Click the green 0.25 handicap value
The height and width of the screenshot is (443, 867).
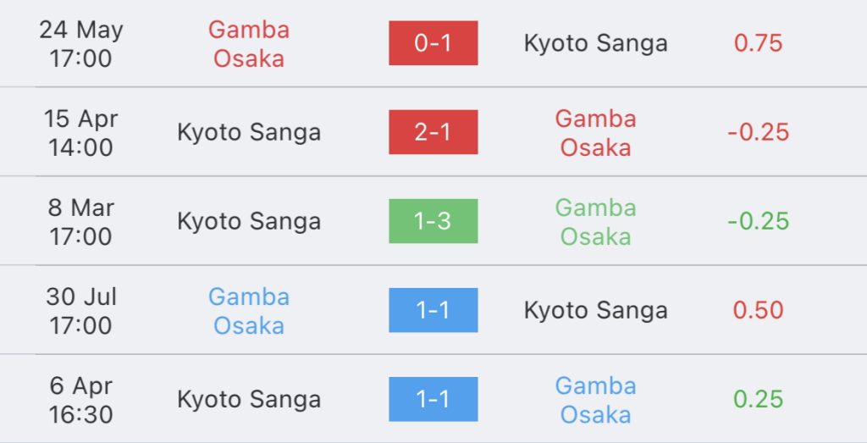(758, 399)
